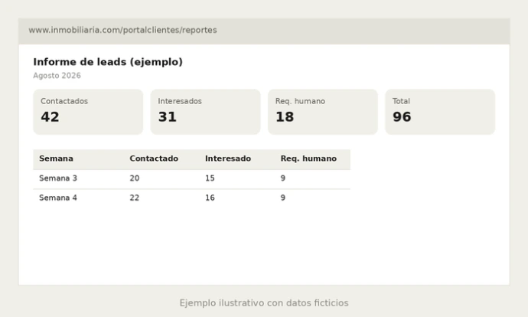Screen dimensions: 528x317
Task: Click the value 22 in Semana 4 row
Action: click(x=135, y=198)
